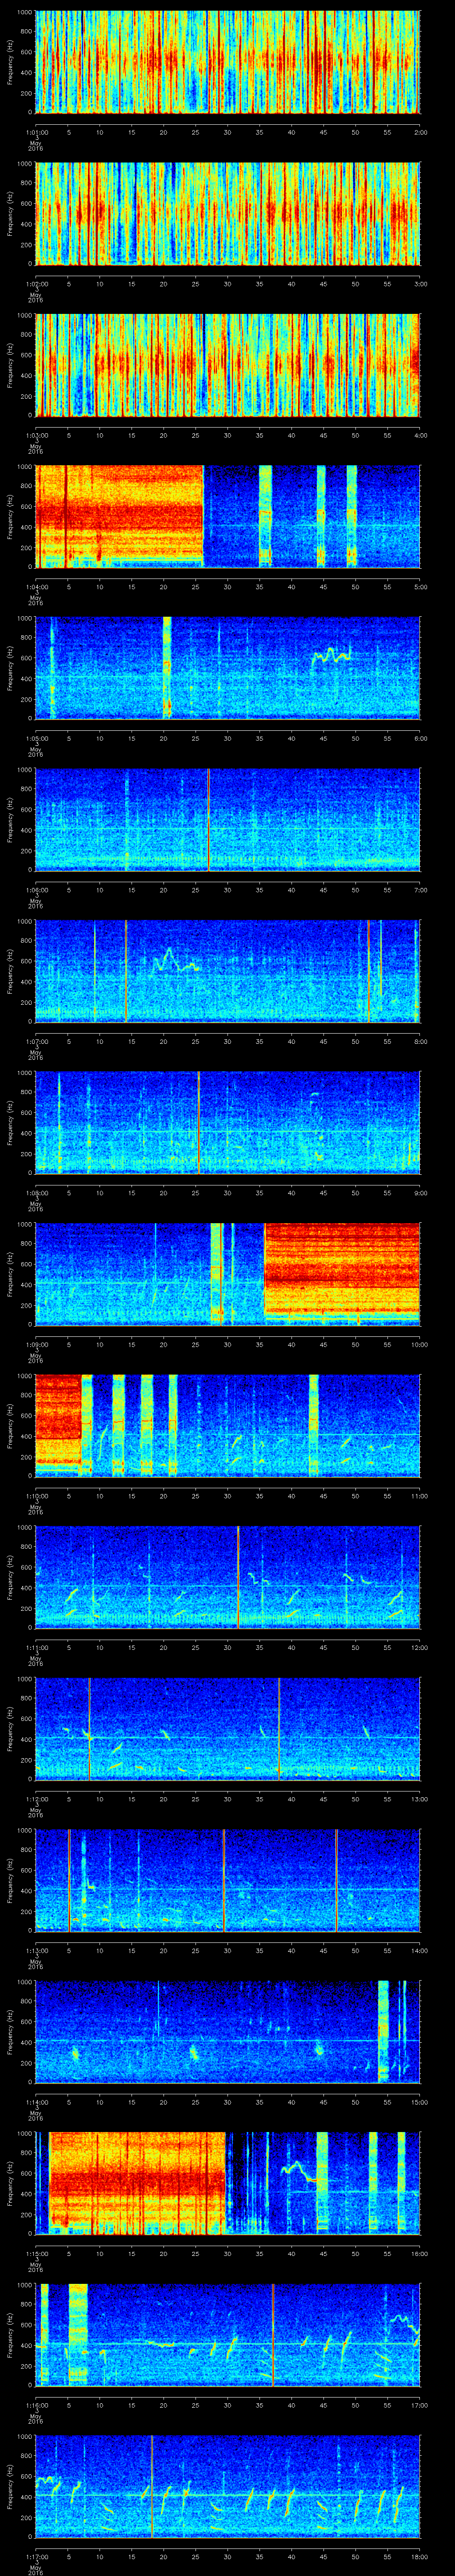Image resolution: width=455 pixels, height=2576 pixels.
Task: Click the spectrogram panel starting at 1:12:00
Action: pos(228,1728)
